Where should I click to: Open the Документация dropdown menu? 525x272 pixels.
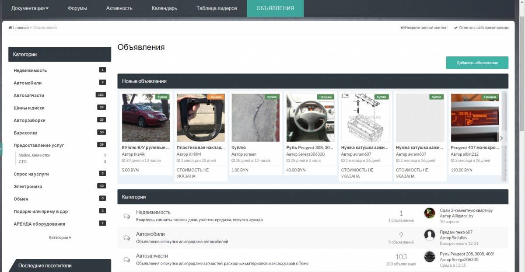coord(30,8)
